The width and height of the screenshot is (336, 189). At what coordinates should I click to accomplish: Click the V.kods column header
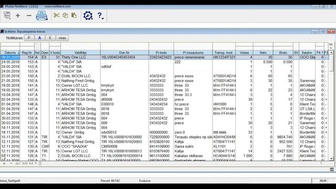(x=55, y=52)
